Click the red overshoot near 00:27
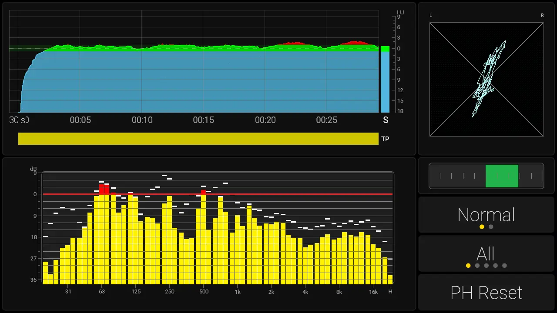 click(x=356, y=43)
